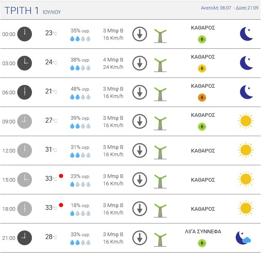Screen dimensions: 261x253
Task: Click the ΤΡΙΤΗ 1 ΙΟΥΛΙΟΥ day header
Action: tap(33, 11)
